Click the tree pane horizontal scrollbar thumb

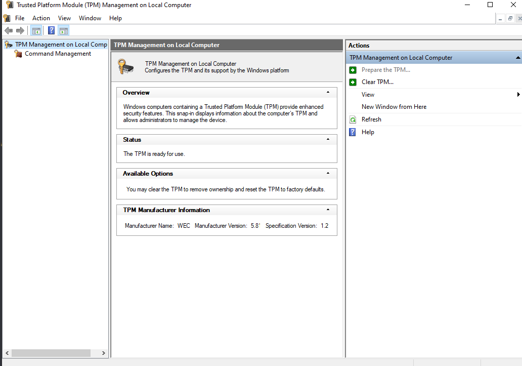point(51,353)
